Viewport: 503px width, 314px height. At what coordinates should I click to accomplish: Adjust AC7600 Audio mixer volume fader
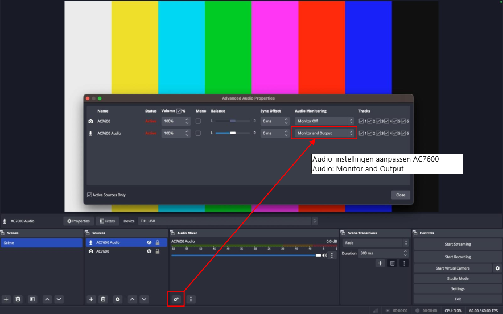pyautogui.click(x=246, y=255)
